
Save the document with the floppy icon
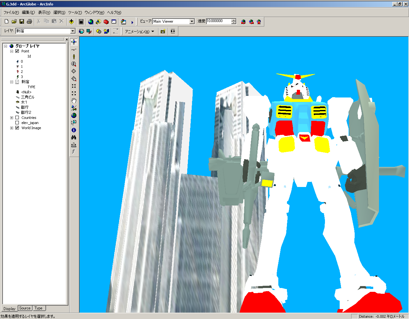[x=22, y=21]
